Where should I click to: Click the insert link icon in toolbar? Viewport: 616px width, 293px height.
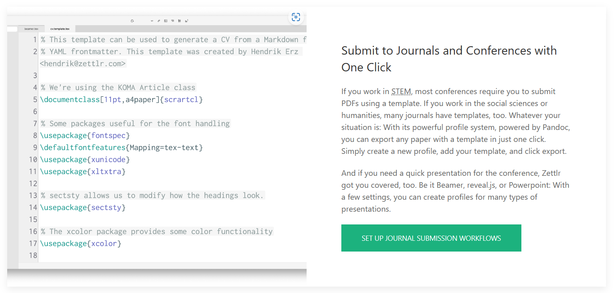pos(158,21)
